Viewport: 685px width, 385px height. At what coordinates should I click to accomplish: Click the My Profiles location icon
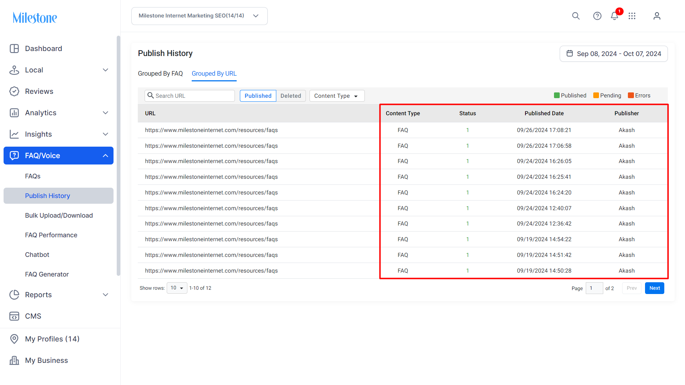[14, 339]
